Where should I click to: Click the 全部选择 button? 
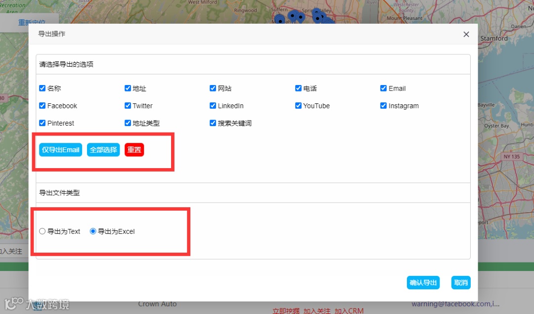103,150
